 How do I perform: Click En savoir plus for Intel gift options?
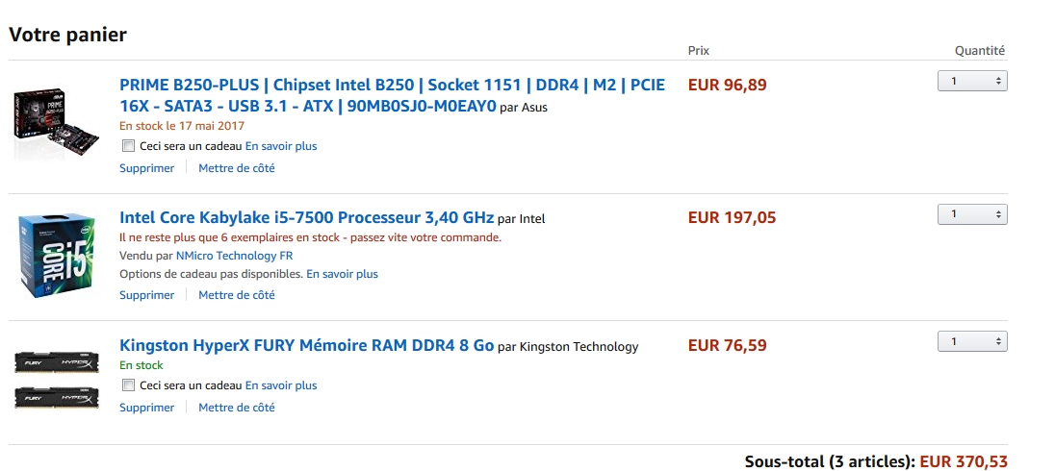coord(342,274)
